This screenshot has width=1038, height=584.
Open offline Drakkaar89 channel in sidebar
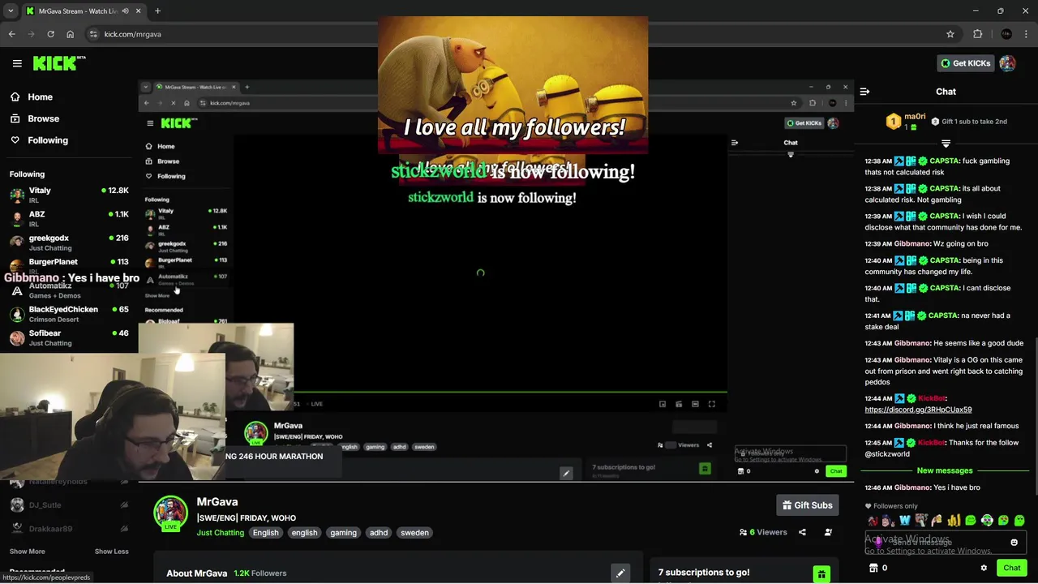(69, 529)
